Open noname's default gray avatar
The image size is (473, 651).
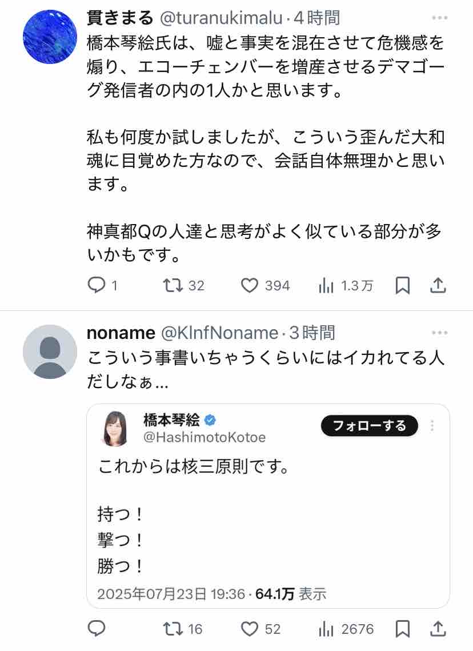click(50, 352)
